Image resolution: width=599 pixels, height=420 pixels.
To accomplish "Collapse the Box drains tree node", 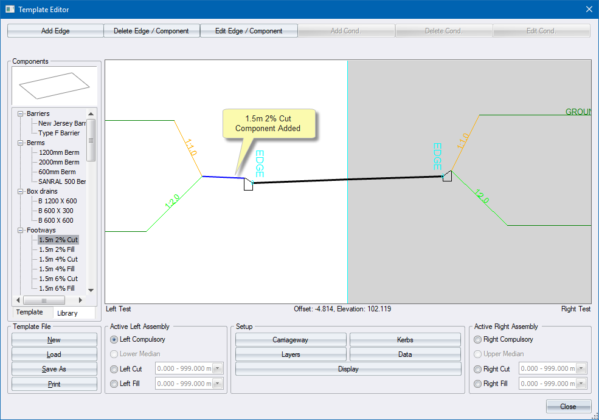I will pos(21,191).
